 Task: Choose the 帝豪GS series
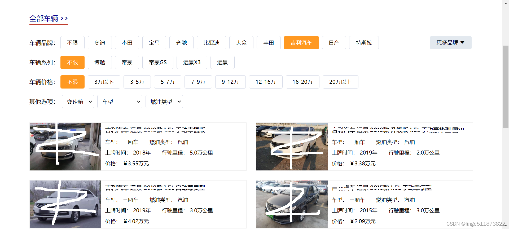(158, 62)
